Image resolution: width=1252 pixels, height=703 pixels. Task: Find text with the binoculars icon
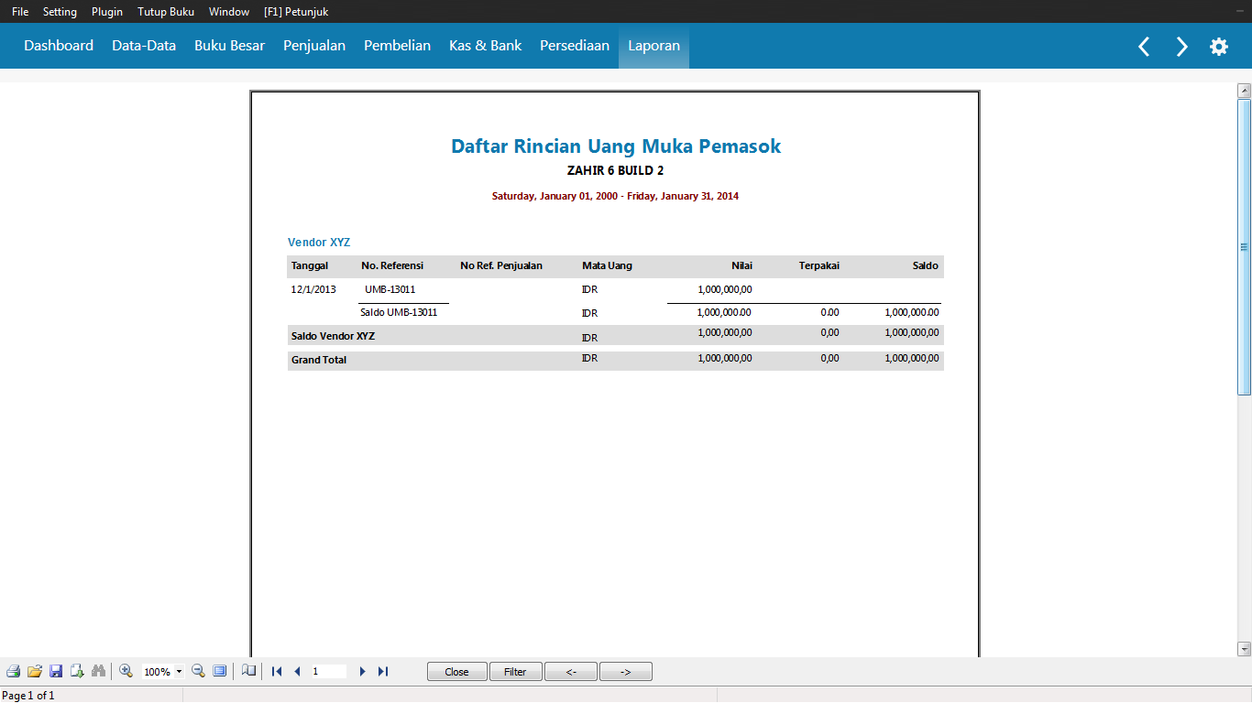pyautogui.click(x=98, y=671)
